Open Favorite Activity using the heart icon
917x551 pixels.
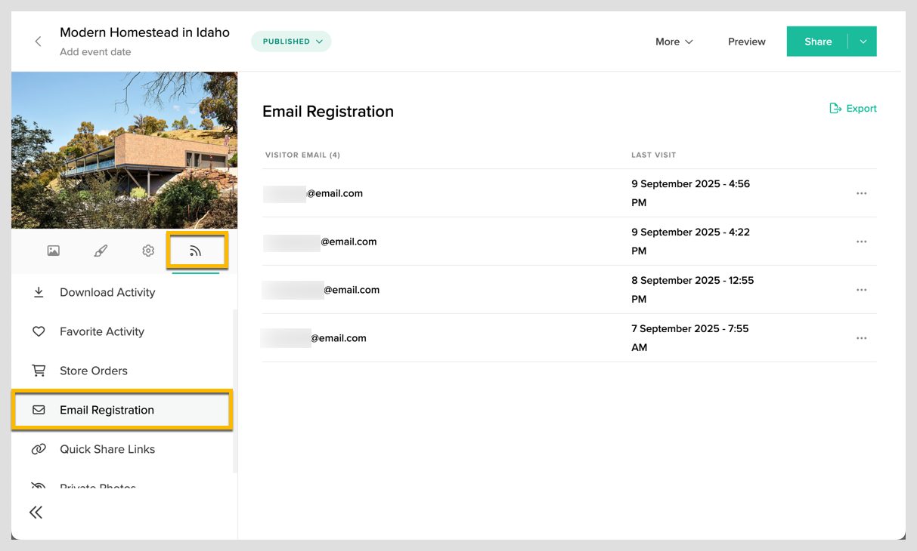(x=102, y=331)
